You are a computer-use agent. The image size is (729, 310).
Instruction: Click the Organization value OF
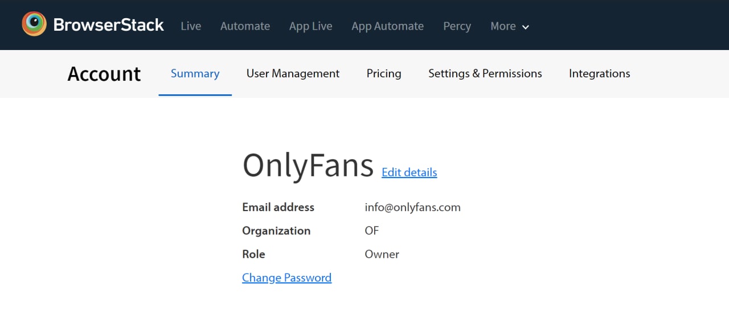[x=371, y=230]
